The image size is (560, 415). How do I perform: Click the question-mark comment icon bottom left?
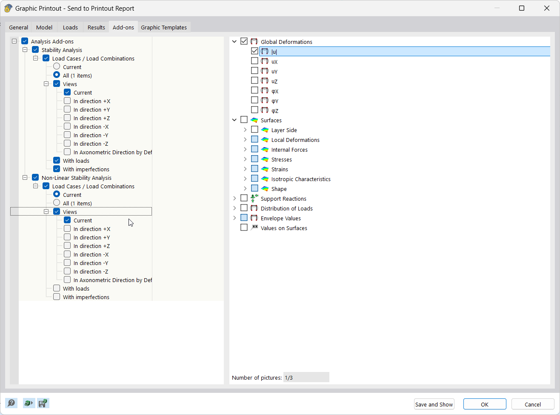point(11,403)
